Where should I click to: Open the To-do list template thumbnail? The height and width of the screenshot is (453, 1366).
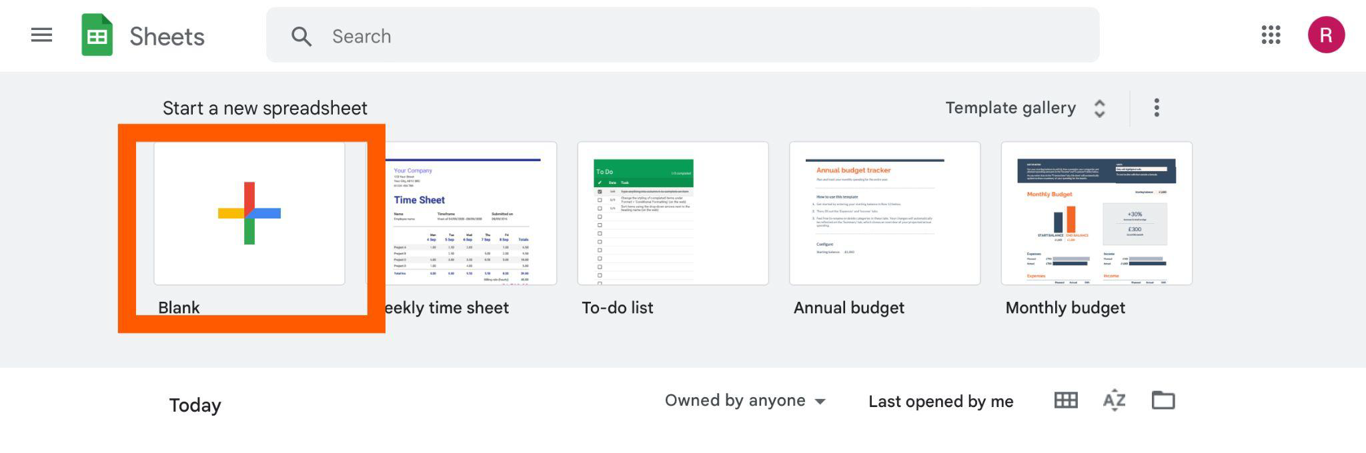click(x=673, y=213)
